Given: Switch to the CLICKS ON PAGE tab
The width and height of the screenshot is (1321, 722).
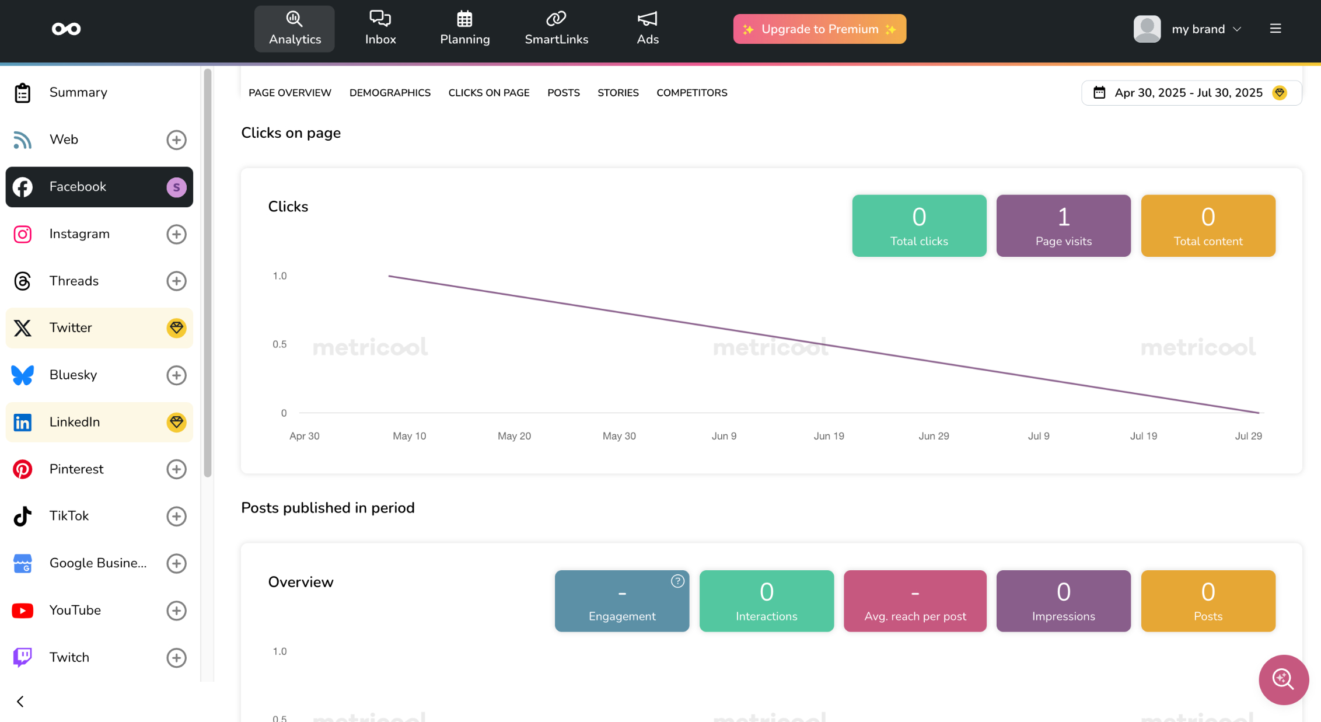Looking at the screenshot, I should [x=489, y=93].
